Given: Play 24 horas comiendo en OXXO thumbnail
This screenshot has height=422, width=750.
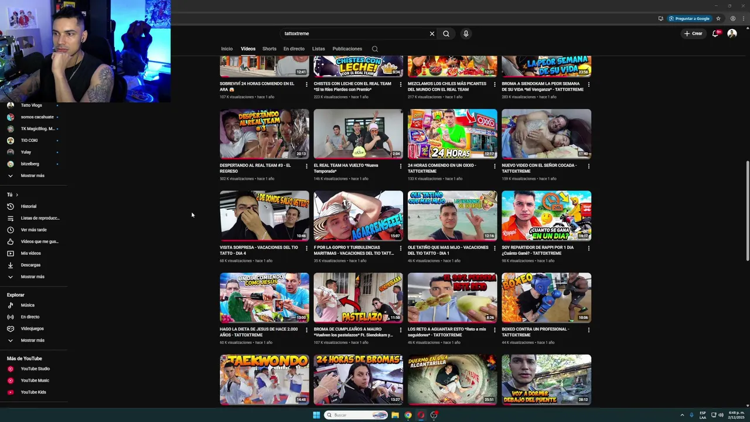Looking at the screenshot, I should pos(452,134).
